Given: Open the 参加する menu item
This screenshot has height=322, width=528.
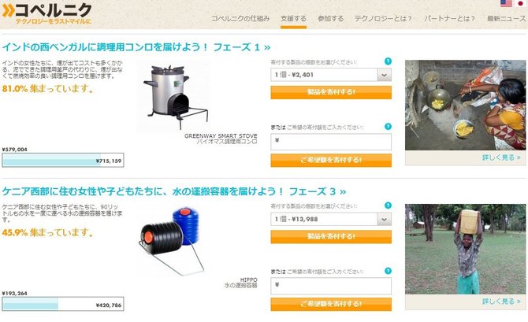Looking at the screenshot, I should (331, 19).
